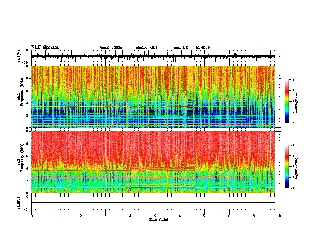Image resolution: width=314 pixels, height=242 pixels.
Task: Click the "6" kHz tick on ch.1 spectrogram
Action: click(28, 91)
